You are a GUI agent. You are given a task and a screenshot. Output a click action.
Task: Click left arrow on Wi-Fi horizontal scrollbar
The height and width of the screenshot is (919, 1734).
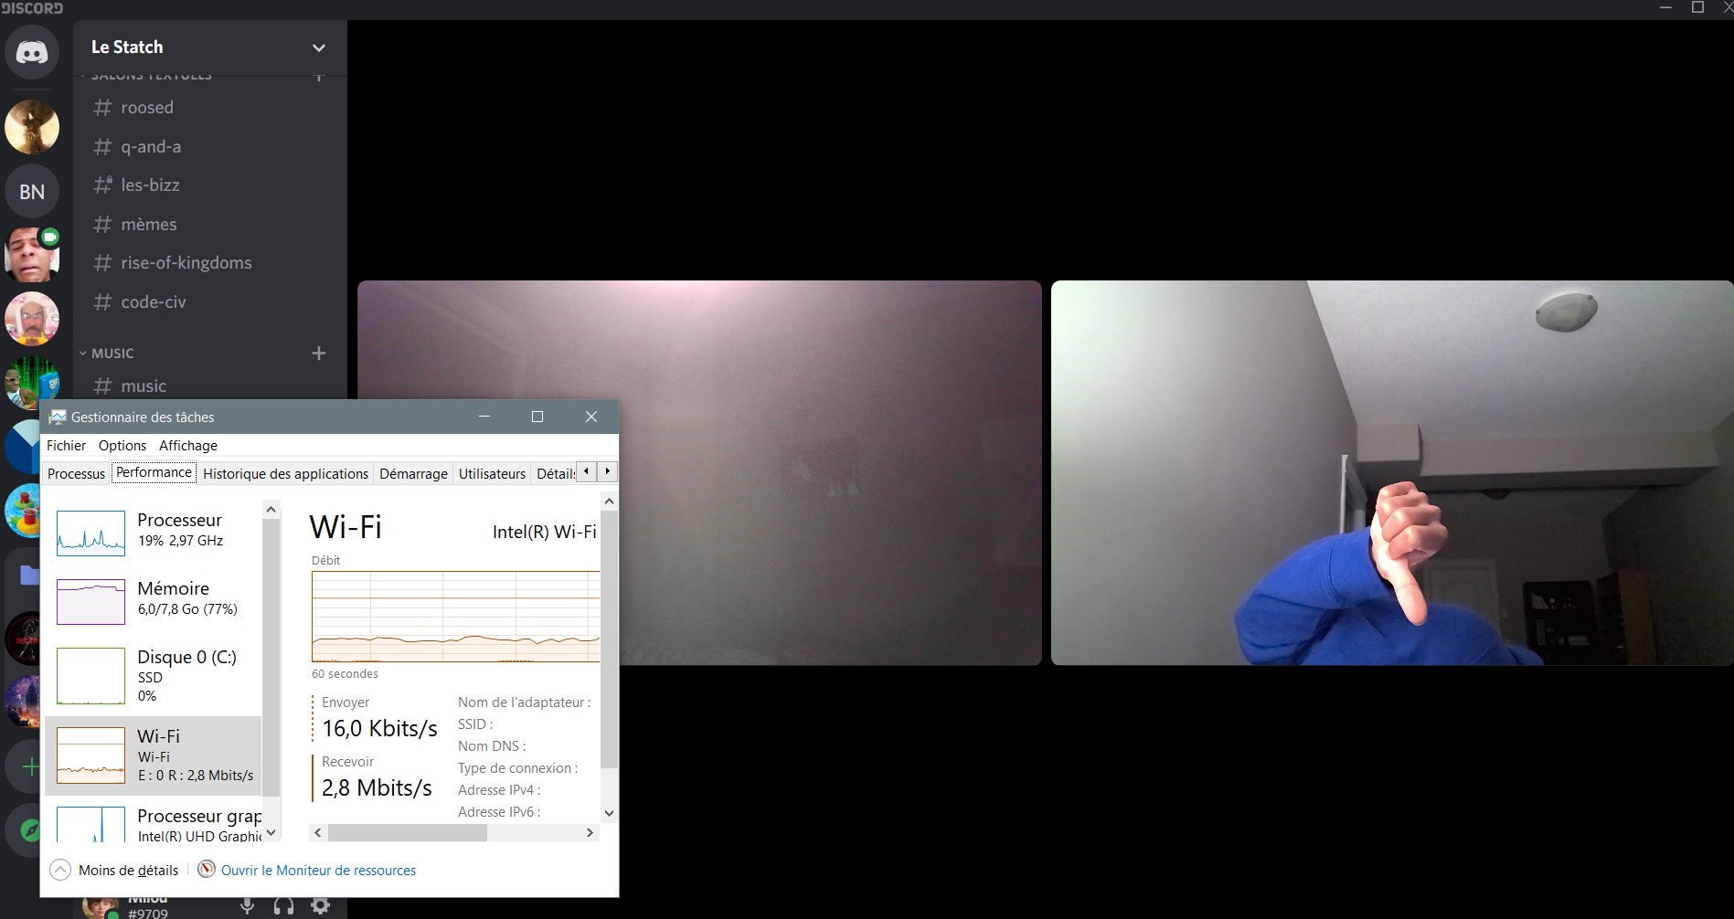tap(318, 832)
